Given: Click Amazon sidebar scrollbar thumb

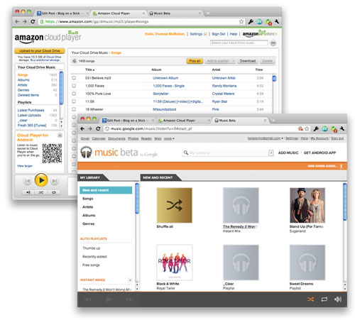Looking at the screenshot, I should coord(61,88).
